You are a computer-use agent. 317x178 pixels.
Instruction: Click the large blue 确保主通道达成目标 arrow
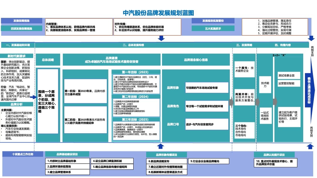click(x=309, y=88)
